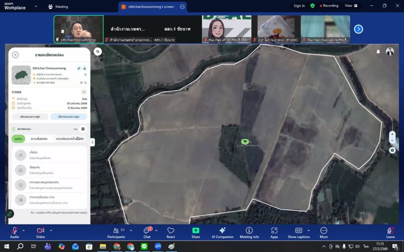
Task: Collapse the side panel with the arrow handle
Action: 92,142
